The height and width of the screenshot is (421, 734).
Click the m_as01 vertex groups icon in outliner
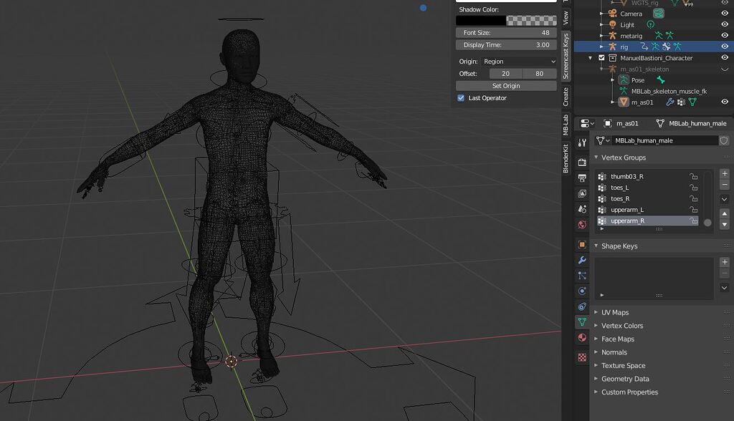pos(681,102)
